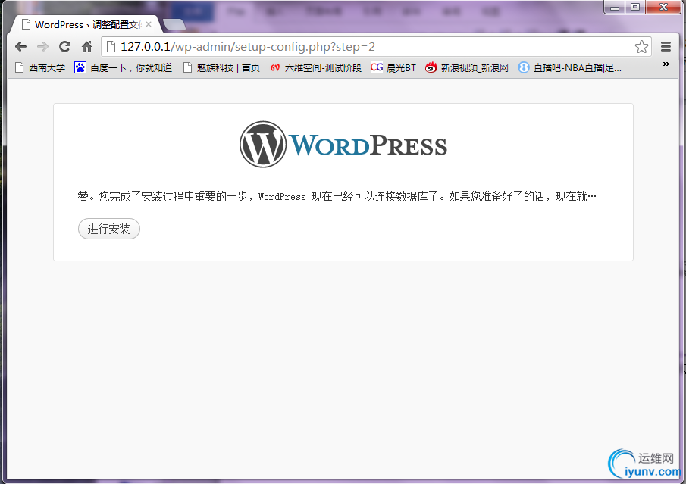Click the browser Forward arrow
The image size is (686, 484).
pos(43,46)
